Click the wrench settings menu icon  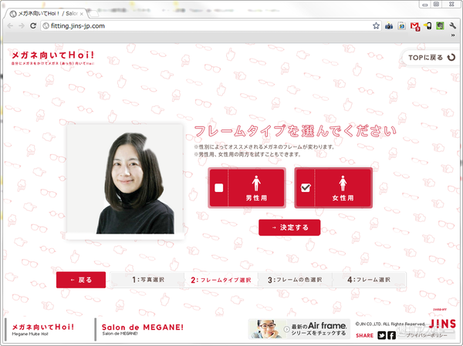click(x=453, y=25)
